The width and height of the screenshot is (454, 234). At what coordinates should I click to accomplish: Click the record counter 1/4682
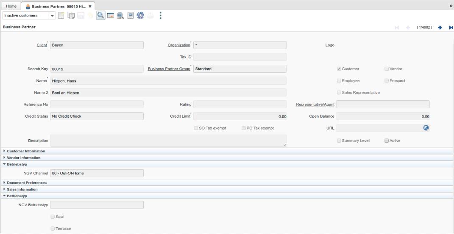tap(424, 28)
